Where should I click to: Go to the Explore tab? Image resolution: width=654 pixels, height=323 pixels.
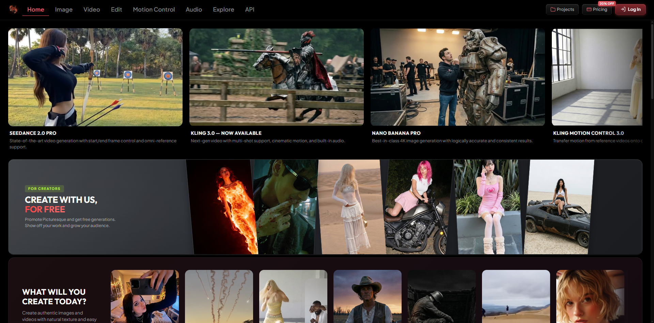223,10
